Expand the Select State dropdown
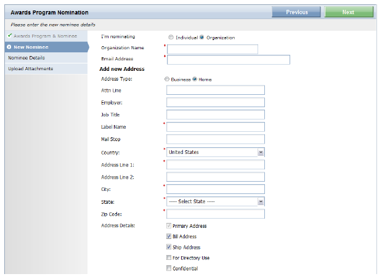This screenshot has width=382, height=279. [261, 201]
